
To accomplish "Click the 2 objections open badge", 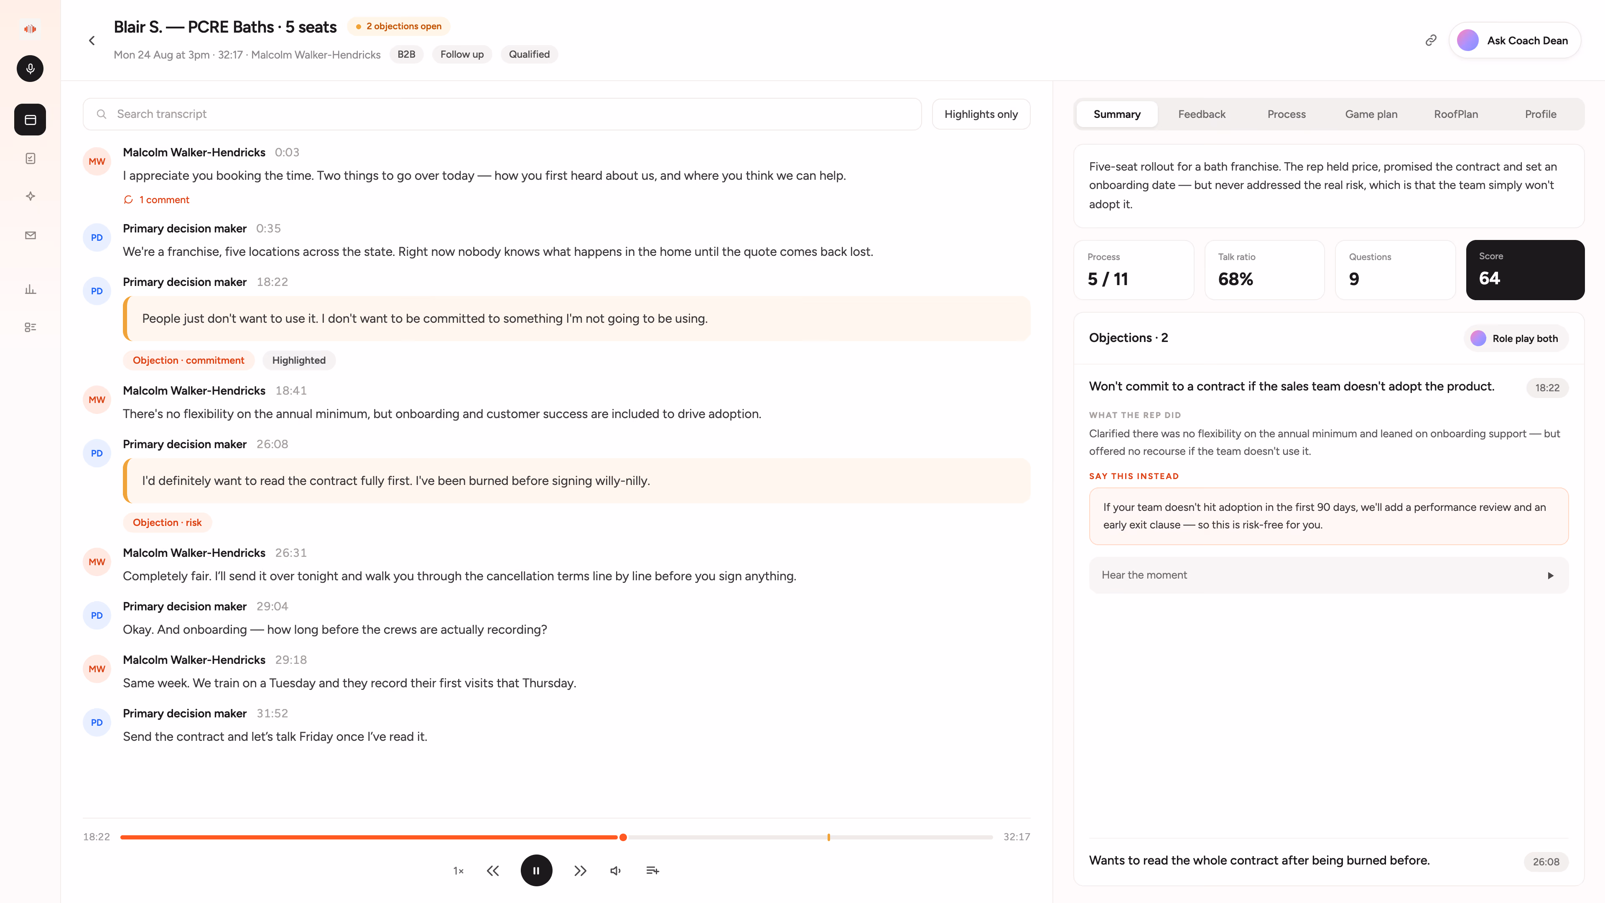I will (398, 26).
